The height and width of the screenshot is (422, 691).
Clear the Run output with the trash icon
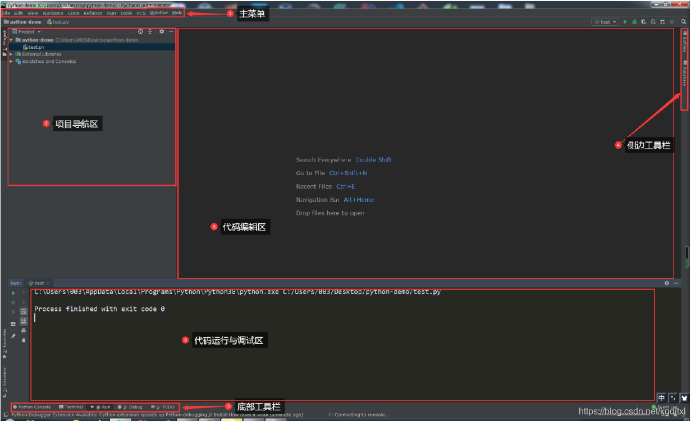coord(24,340)
